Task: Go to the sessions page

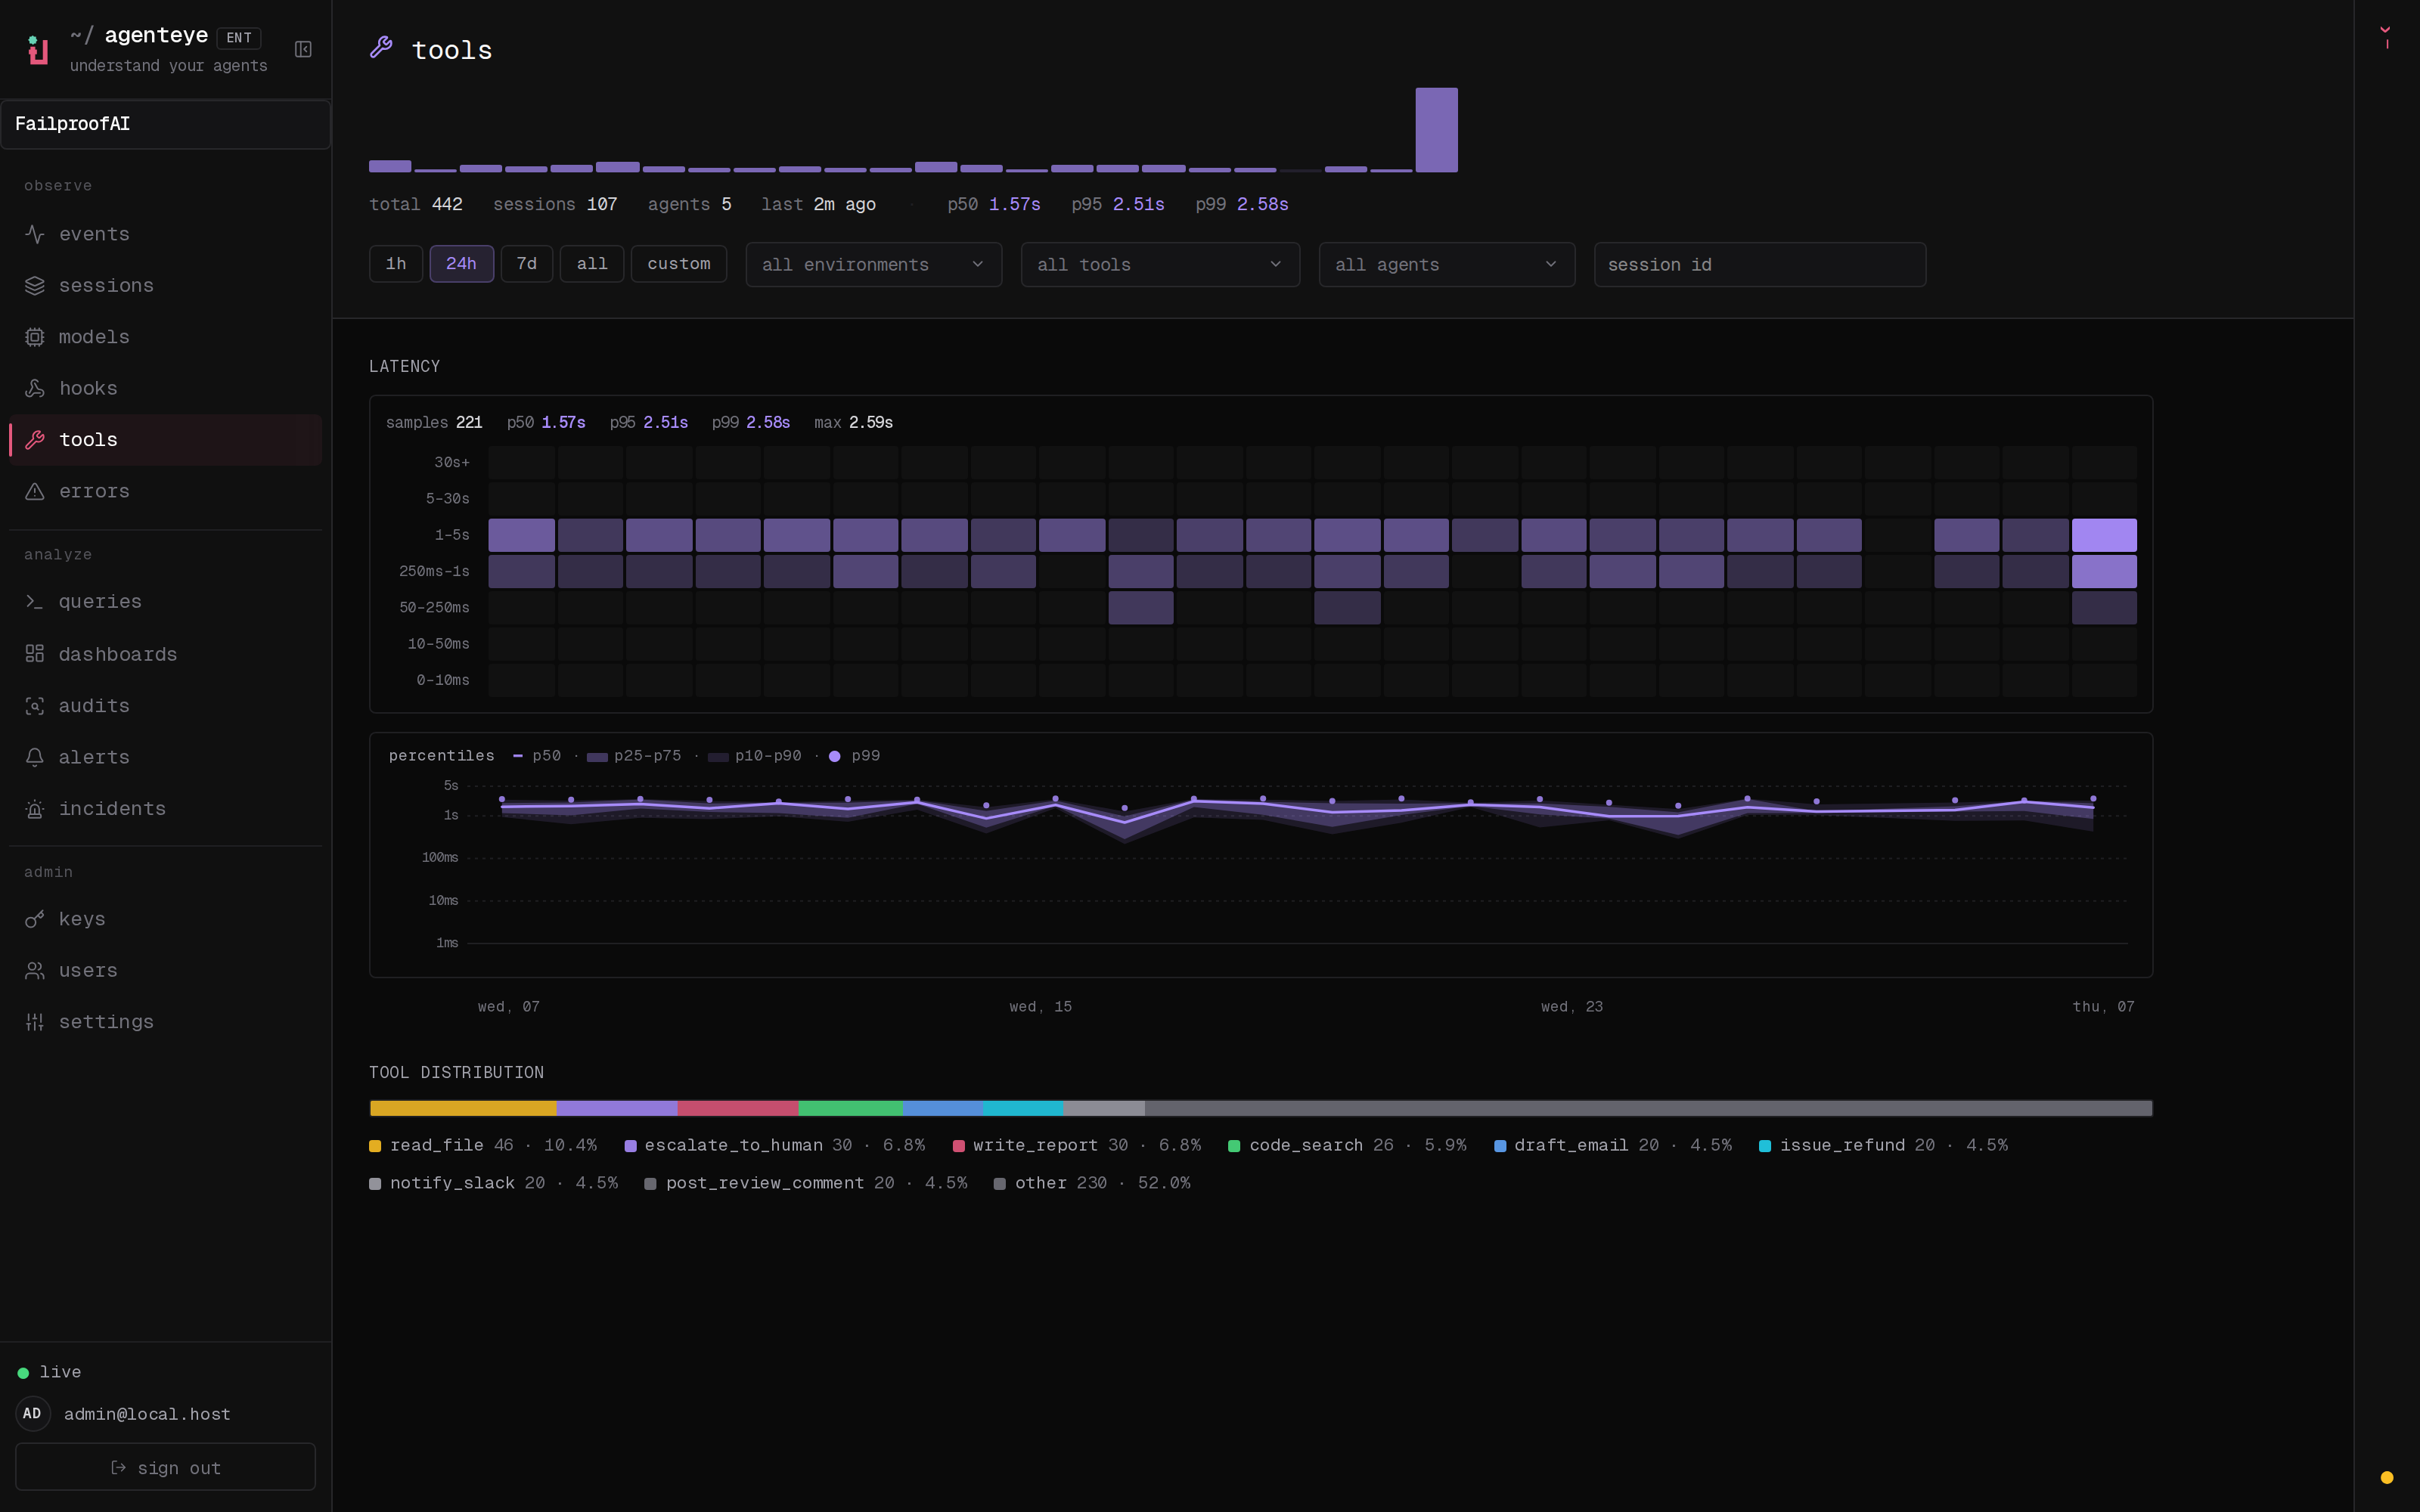Action: pos(165,286)
